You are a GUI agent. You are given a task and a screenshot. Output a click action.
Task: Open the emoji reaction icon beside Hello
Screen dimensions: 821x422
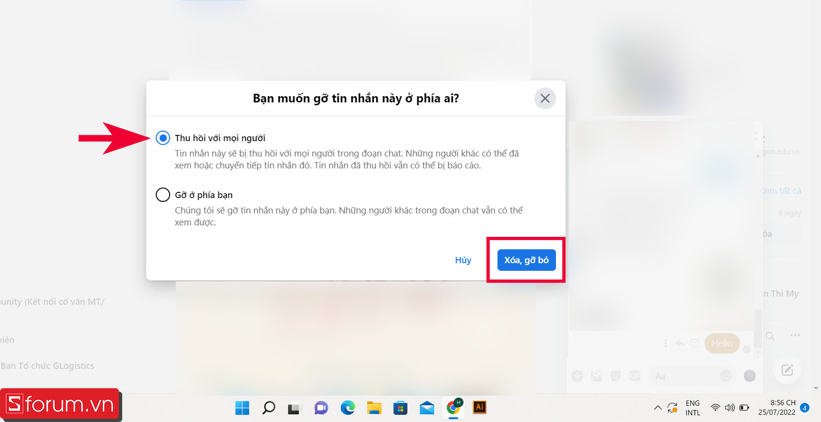click(x=694, y=343)
